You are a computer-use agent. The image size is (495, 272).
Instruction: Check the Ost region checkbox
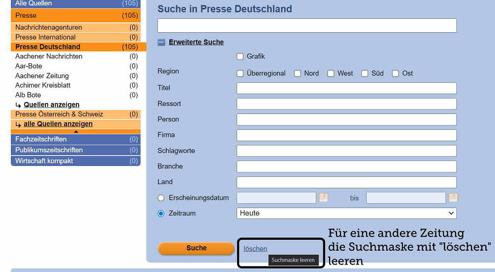tap(396, 73)
